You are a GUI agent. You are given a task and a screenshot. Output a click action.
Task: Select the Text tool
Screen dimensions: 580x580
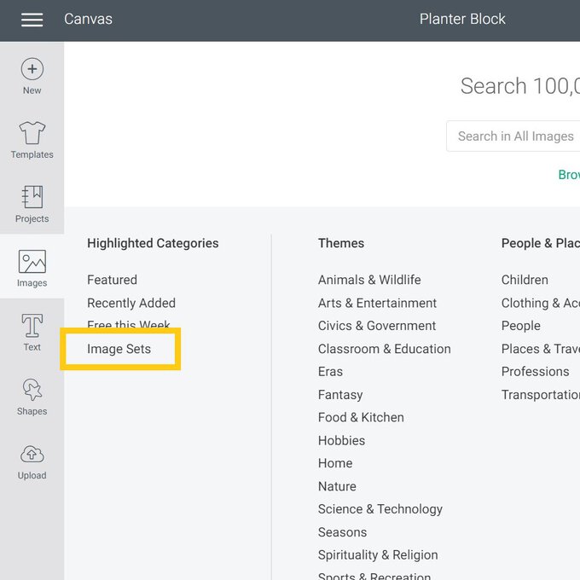[x=32, y=327]
